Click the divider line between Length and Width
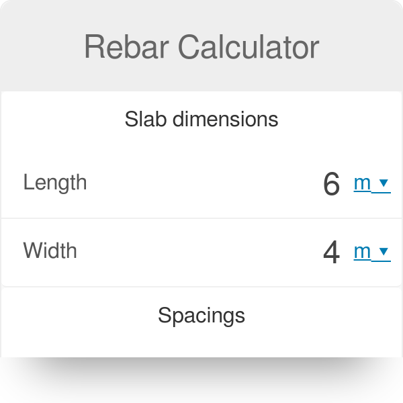This screenshot has height=403, width=403. (x=201, y=218)
